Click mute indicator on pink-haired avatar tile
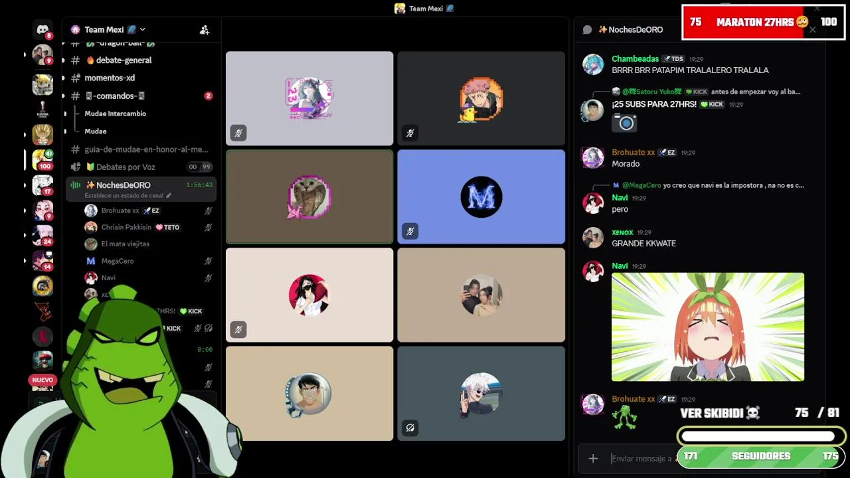The height and width of the screenshot is (478, 850). tap(410, 133)
